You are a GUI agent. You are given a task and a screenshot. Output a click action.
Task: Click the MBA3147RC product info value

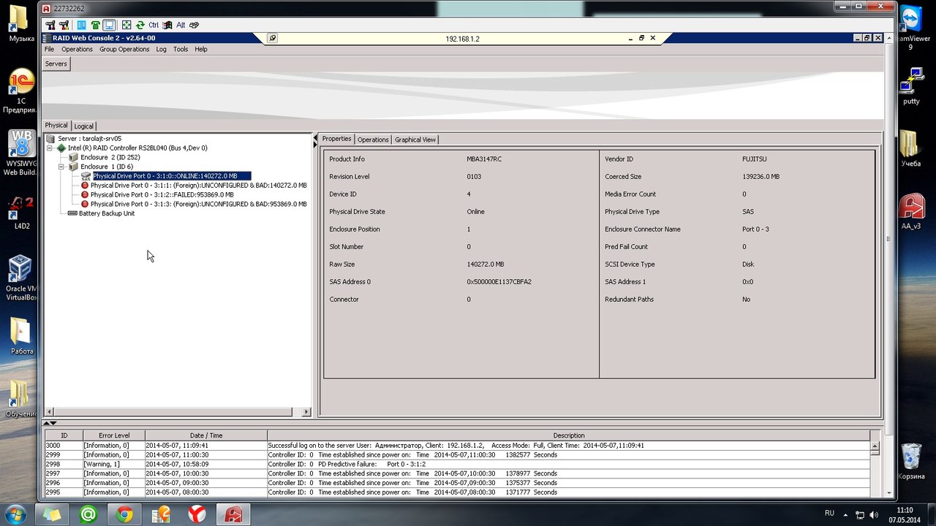pyautogui.click(x=484, y=159)
